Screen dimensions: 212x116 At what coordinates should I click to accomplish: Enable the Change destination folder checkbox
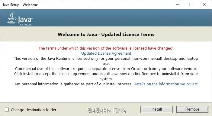tap(7, 110)
